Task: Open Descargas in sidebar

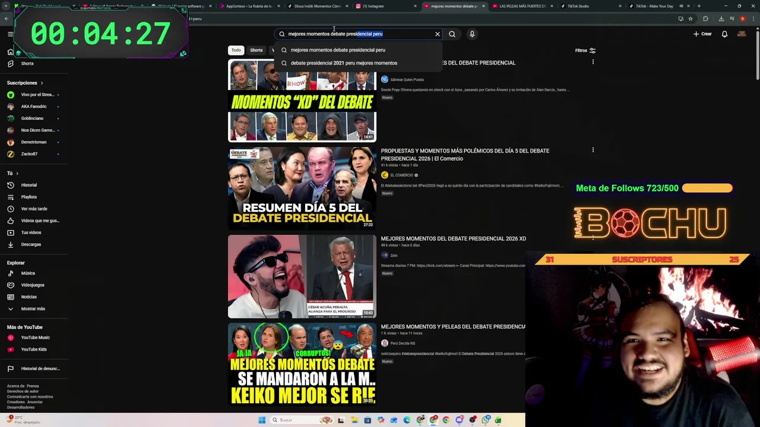Action: (30, 244)
